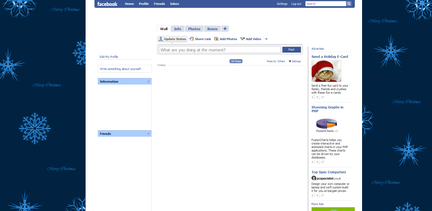Image resolution: width=432 pixels, height=211 pixels.
Task: Switch to the Info tab
Action: pos(177,29)
